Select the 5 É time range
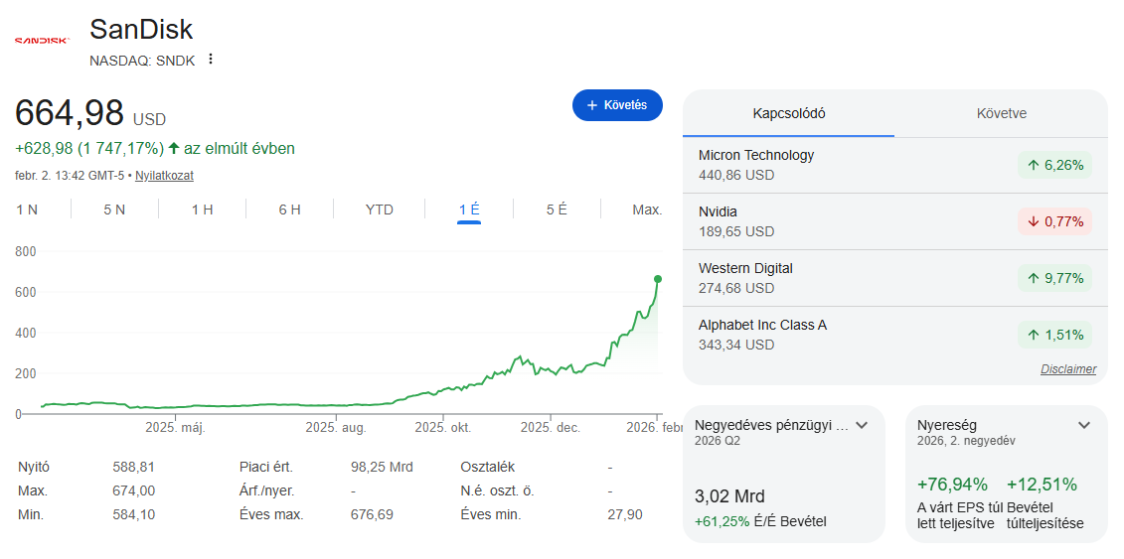The height and width of the screenshot is (559, 1124). [557, 210]
